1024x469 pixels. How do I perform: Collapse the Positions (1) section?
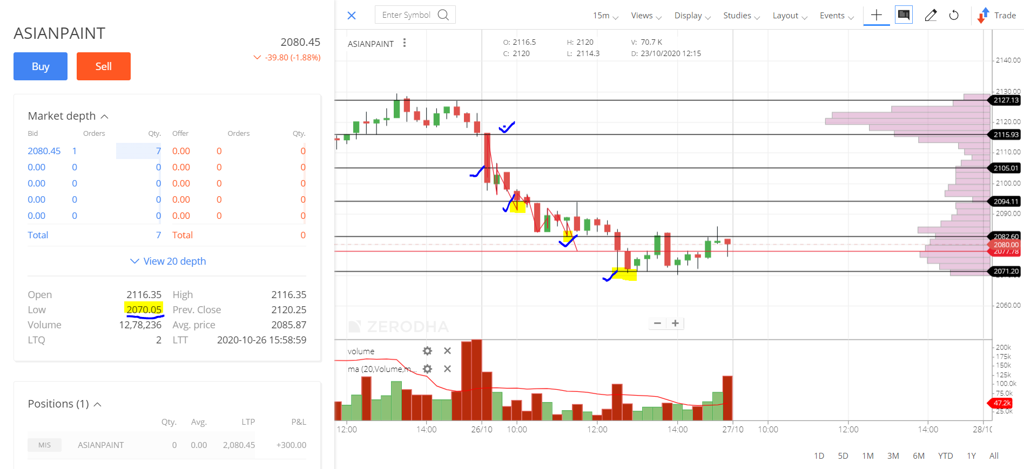[98, 404]
